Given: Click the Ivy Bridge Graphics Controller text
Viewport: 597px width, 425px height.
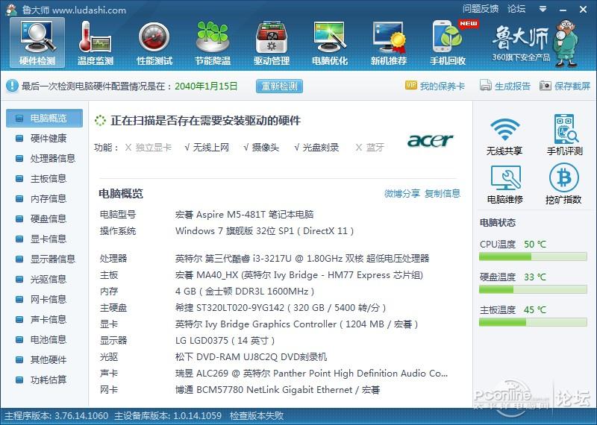Looking at the screenshot, I should click(x=296, y=324).
